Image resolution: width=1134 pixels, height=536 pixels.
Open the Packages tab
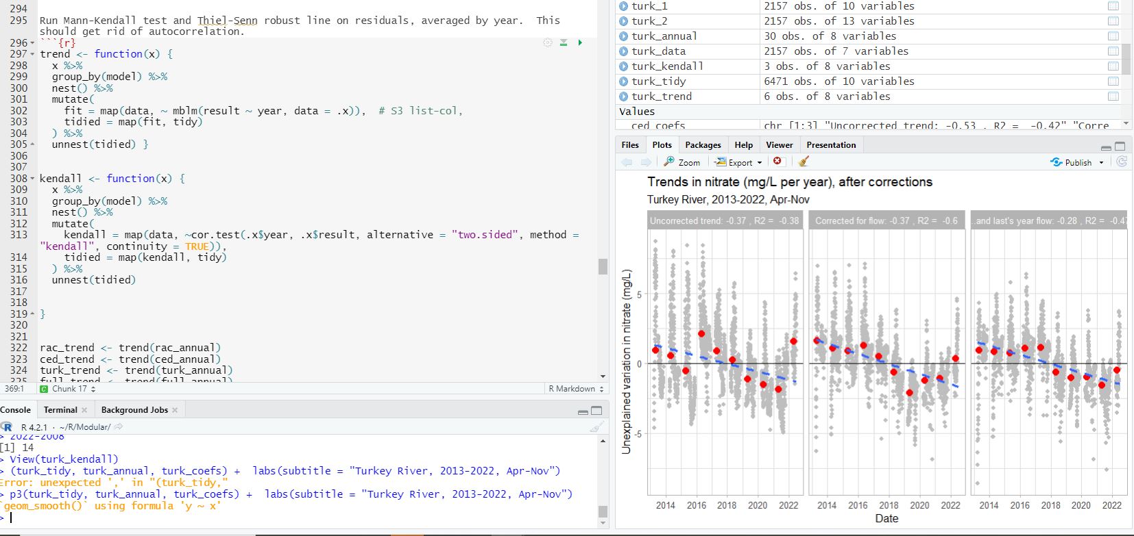(703, 145)
